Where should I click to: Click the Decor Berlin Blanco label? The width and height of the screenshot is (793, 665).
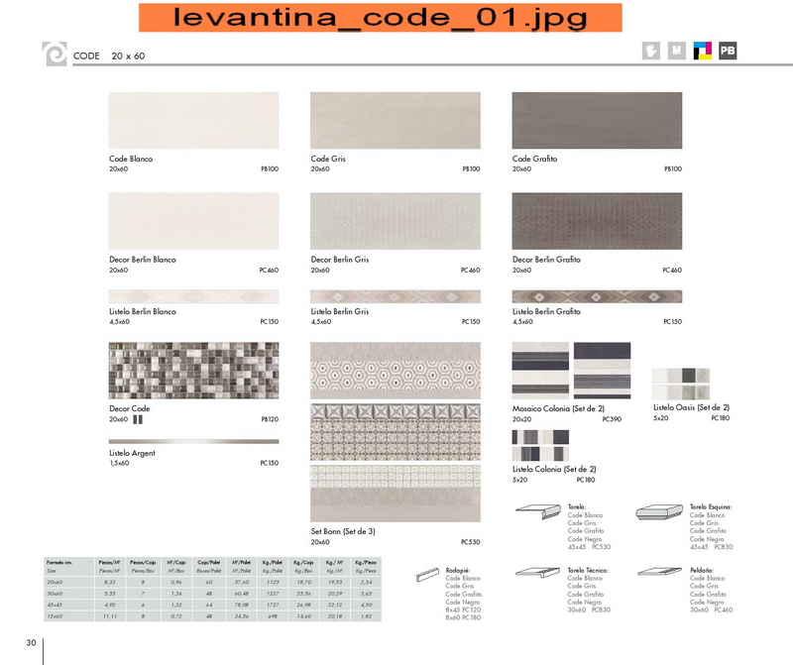(x=143, y=260)
